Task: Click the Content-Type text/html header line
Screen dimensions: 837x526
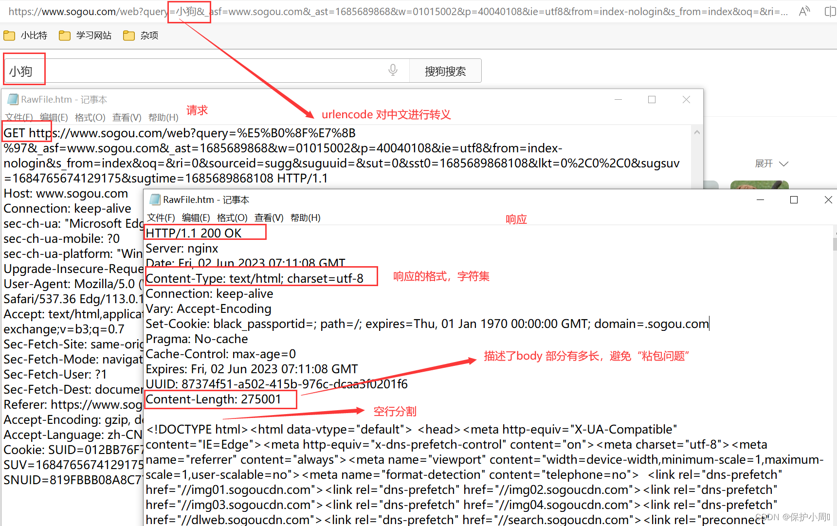Action: 255,278
